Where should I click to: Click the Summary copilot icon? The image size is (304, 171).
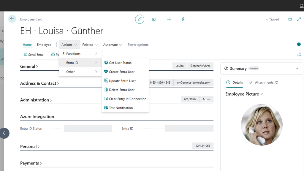coord(226,69)
